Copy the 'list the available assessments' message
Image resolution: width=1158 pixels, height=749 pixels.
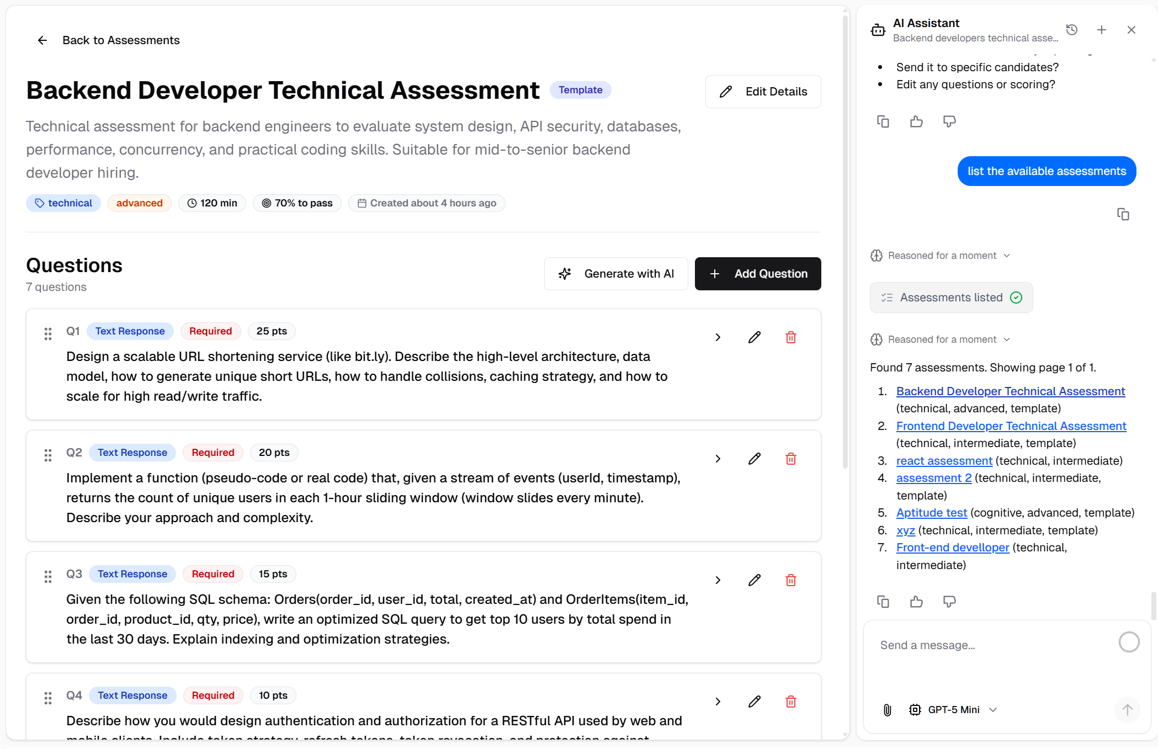(x=1123, y=214)
